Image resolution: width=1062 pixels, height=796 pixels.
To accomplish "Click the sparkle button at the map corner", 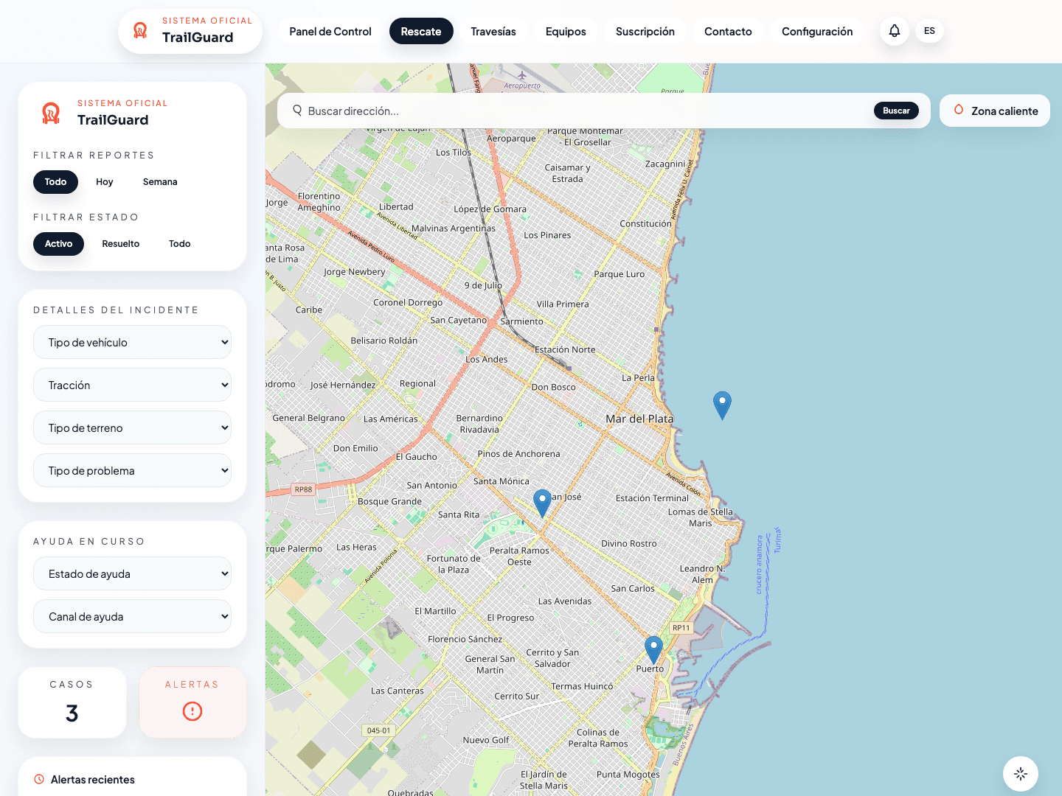I will coord(1020,773).
